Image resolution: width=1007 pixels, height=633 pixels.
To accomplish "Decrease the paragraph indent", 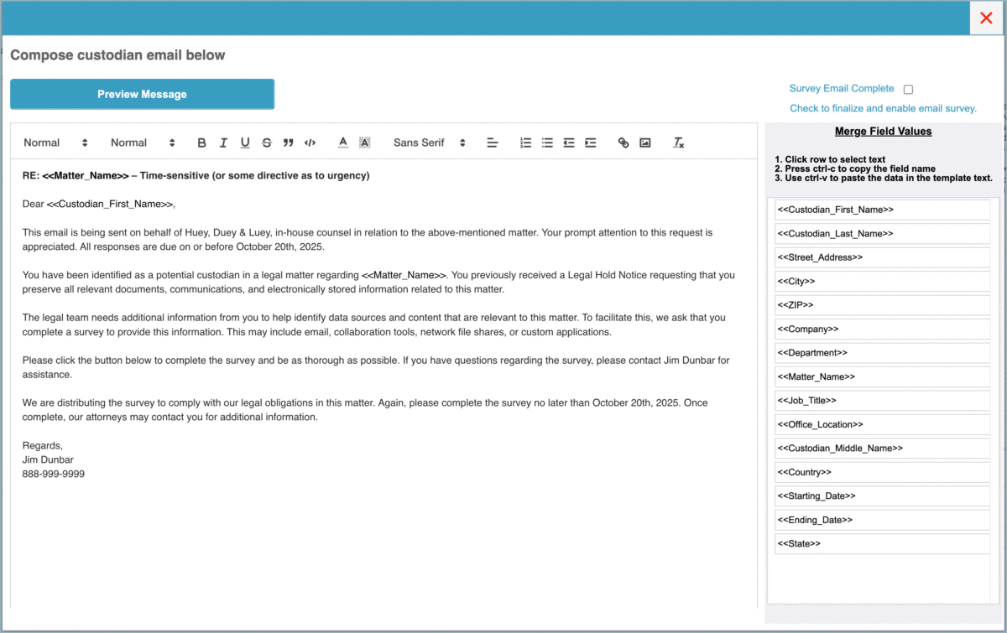I will point(569,143).
